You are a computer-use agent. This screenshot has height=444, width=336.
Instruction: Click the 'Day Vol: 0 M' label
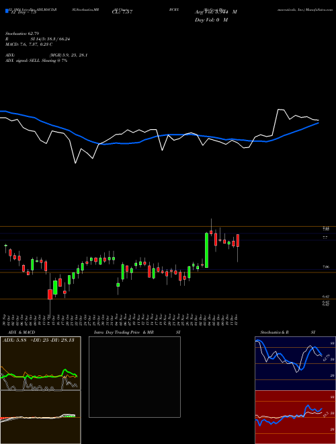(211, 20)
